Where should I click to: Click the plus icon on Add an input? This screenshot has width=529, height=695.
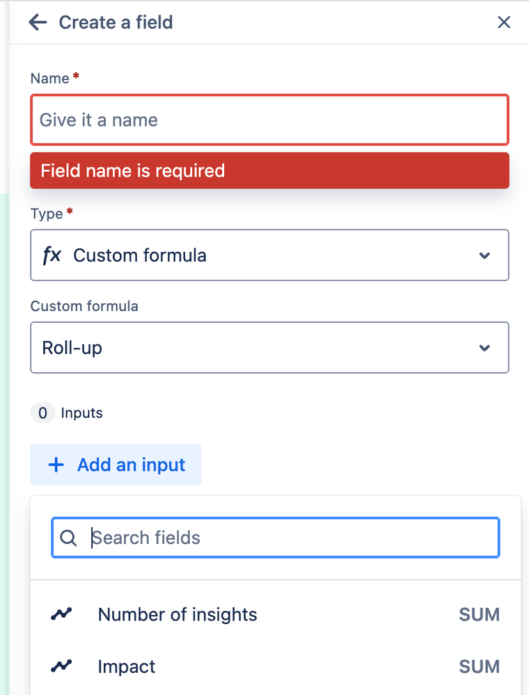click(x=56, y=465)
